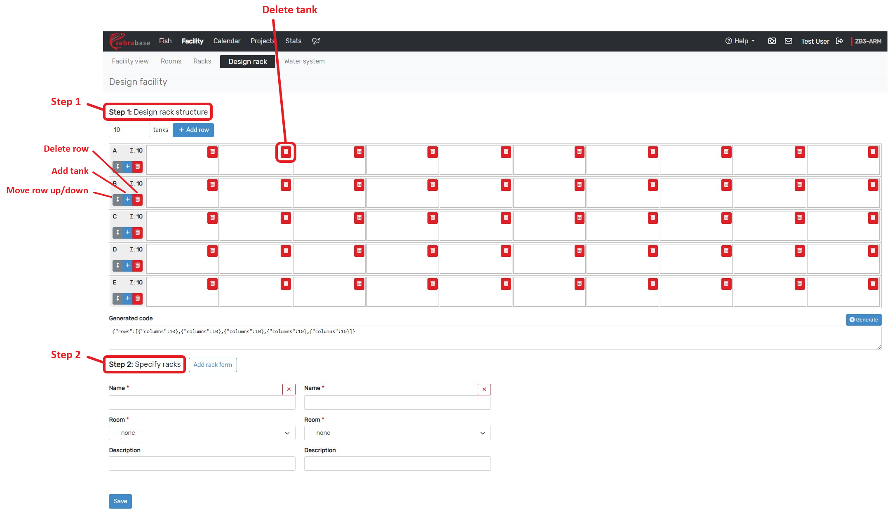Open the mail envelope icon in navbar
892x521 pixels.
pos(788,41)
